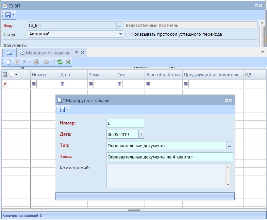Image resolution: width=267 pixels, height=220 pixels.
Task: Select the first tab with the form icon
Action: (9, 53)
